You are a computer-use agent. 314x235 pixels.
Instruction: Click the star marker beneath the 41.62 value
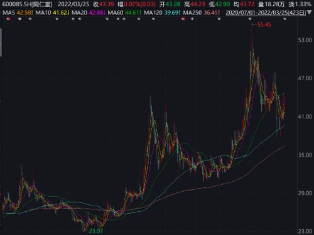pyautogui.click(x=57, y=19)
